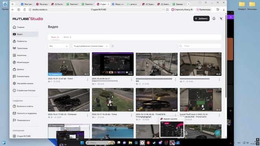Switch to the Мои трен browser tab
Screen dimensions: 260x146
coord(27,4)
